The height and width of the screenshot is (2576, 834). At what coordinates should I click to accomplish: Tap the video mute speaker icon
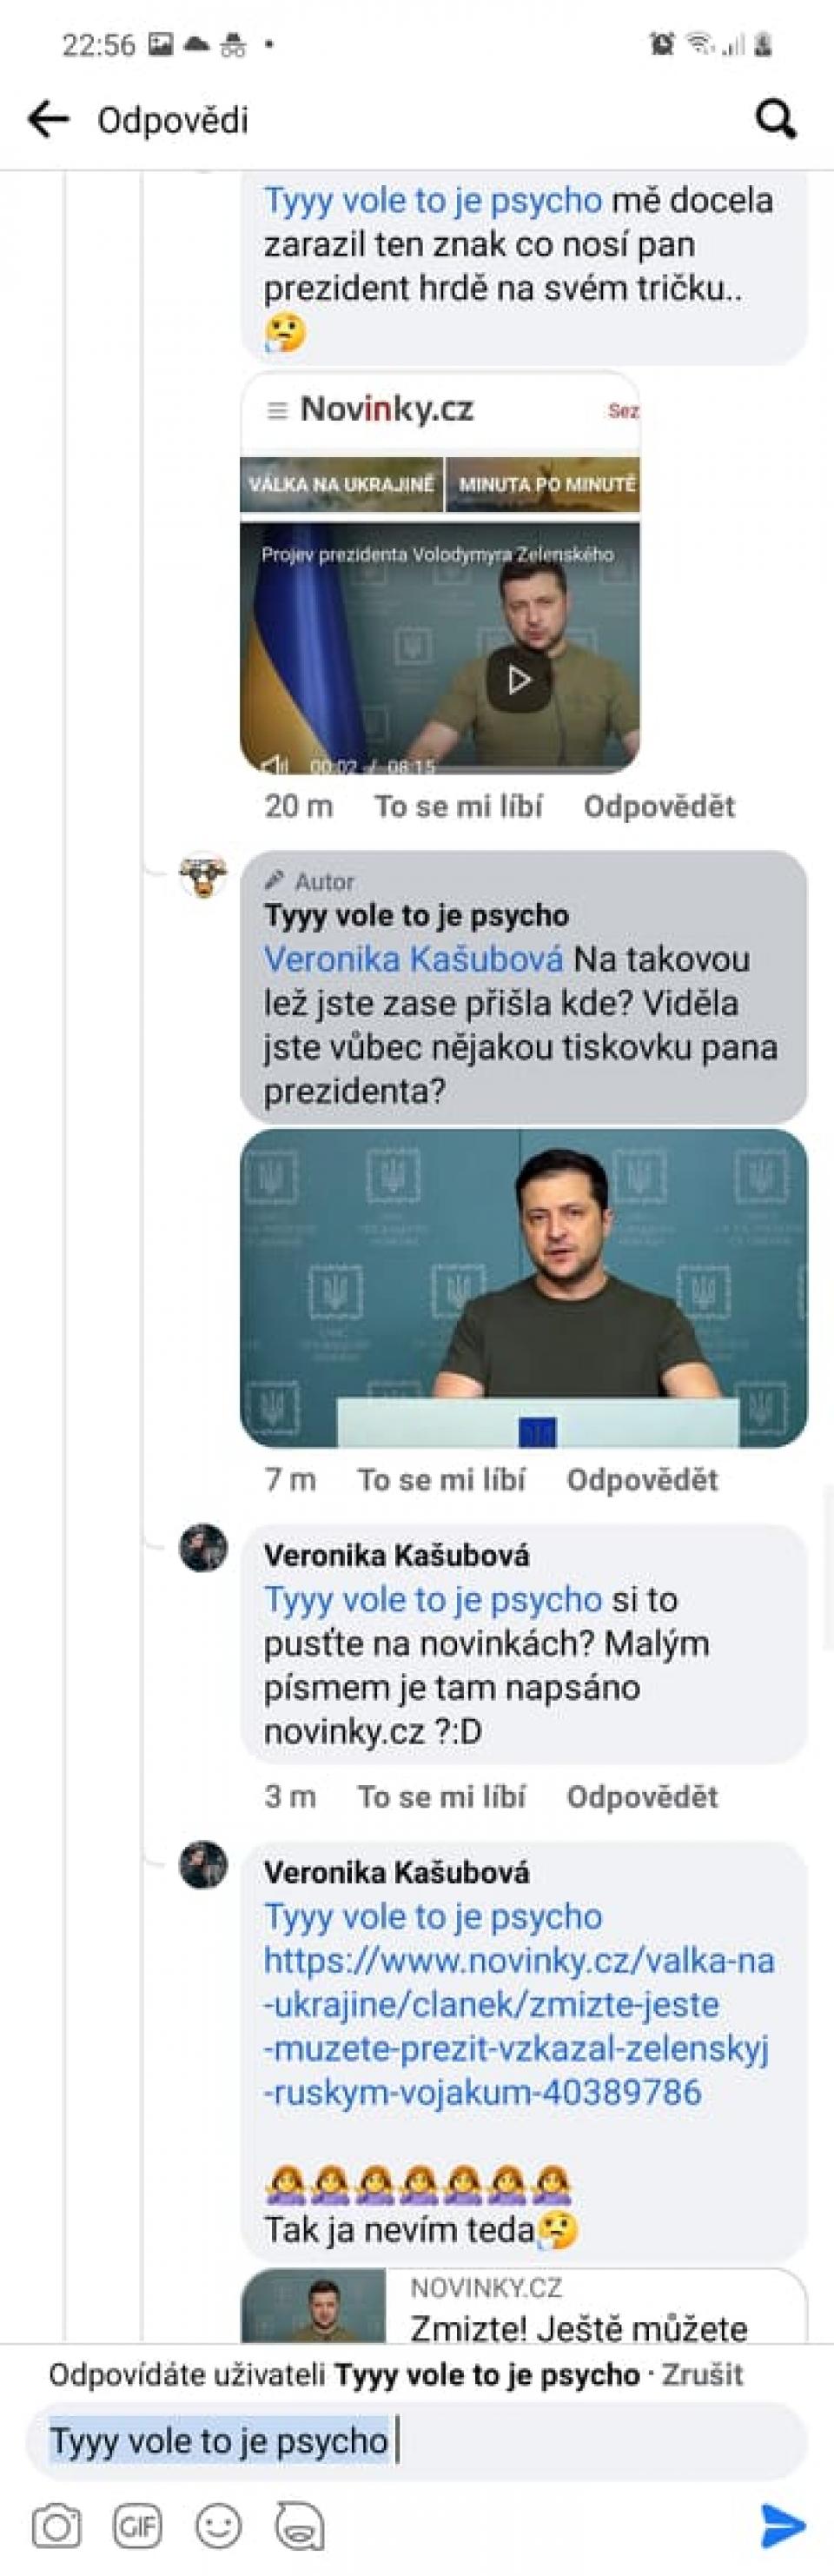(x=272, y=766)
